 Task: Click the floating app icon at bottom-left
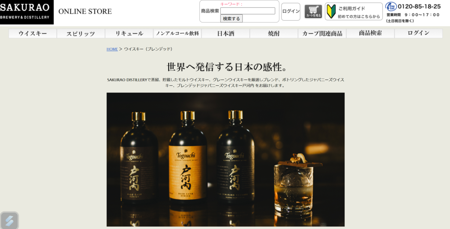click(9, 220)
